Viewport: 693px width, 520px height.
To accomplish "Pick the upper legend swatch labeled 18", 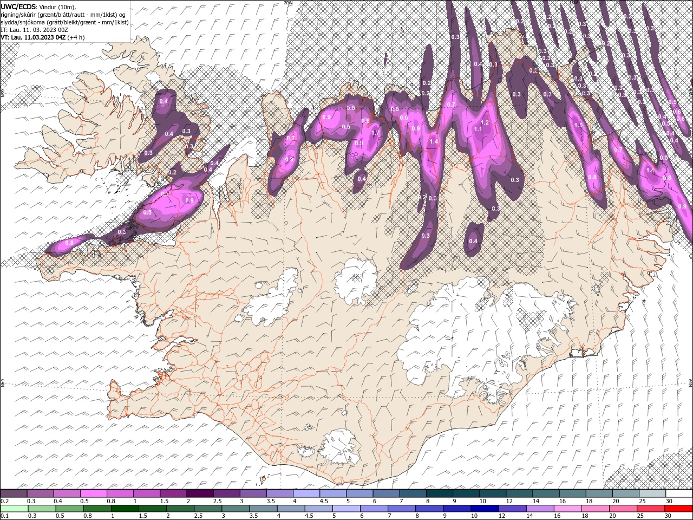I will (599, 493).
